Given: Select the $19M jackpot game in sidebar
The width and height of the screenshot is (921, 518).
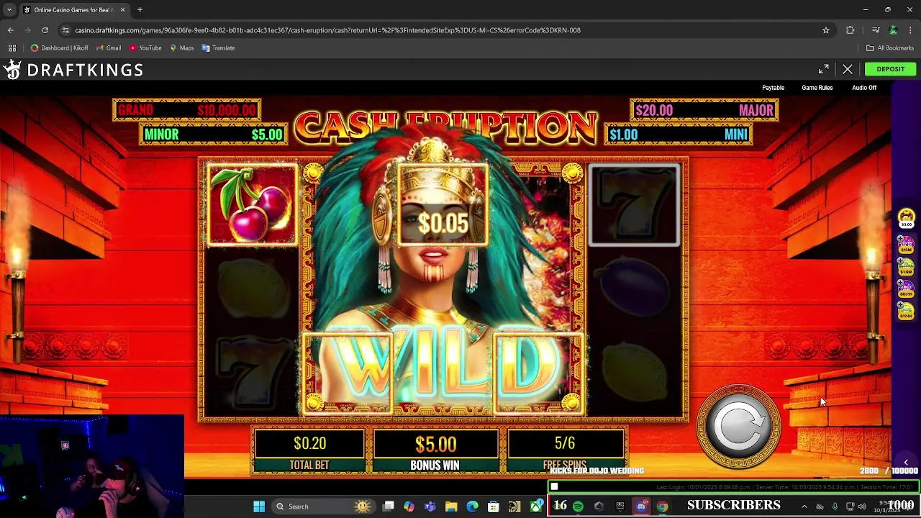Looking at the screenshot, I should (906, 245).
